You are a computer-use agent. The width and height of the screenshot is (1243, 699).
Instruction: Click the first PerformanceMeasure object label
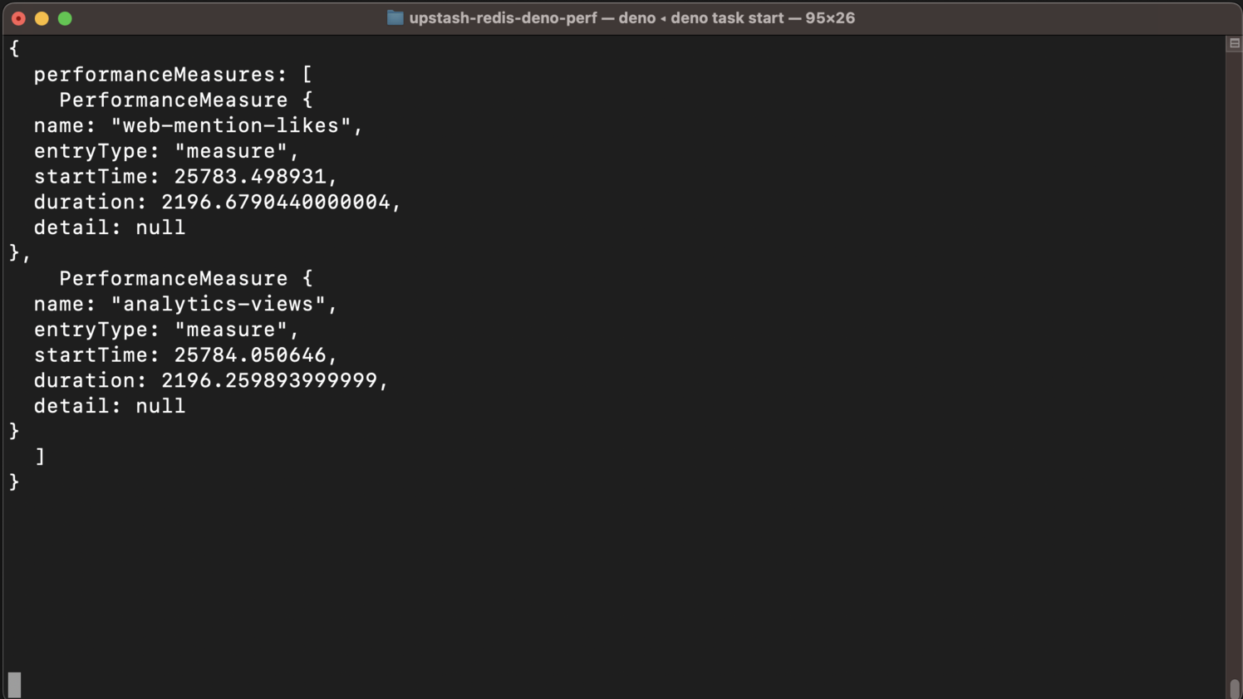point(173,100)
